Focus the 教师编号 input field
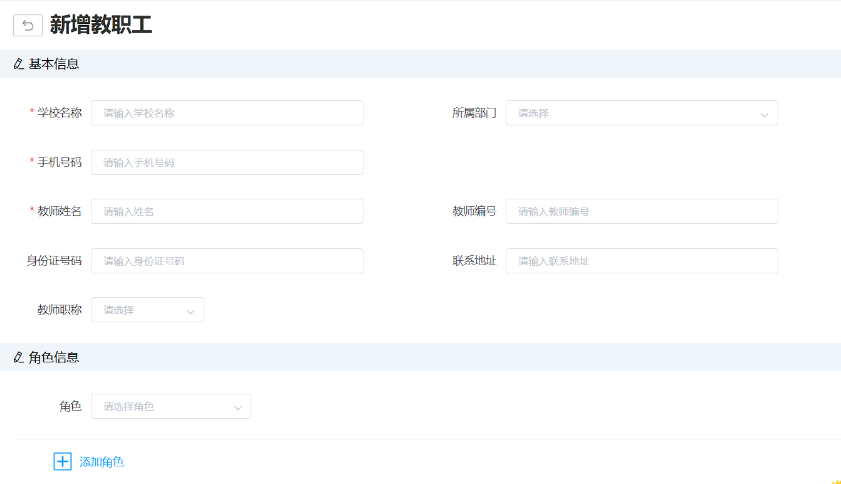The image size is (841, 484). coord(642,211)
